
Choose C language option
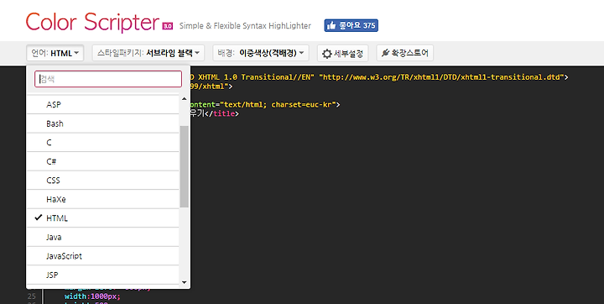pyautogui.click(x=103, y=143)
